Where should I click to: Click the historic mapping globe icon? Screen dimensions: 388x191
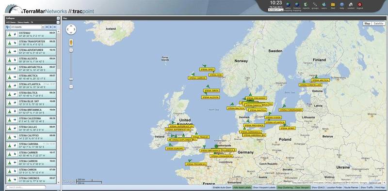click(297, 5)
